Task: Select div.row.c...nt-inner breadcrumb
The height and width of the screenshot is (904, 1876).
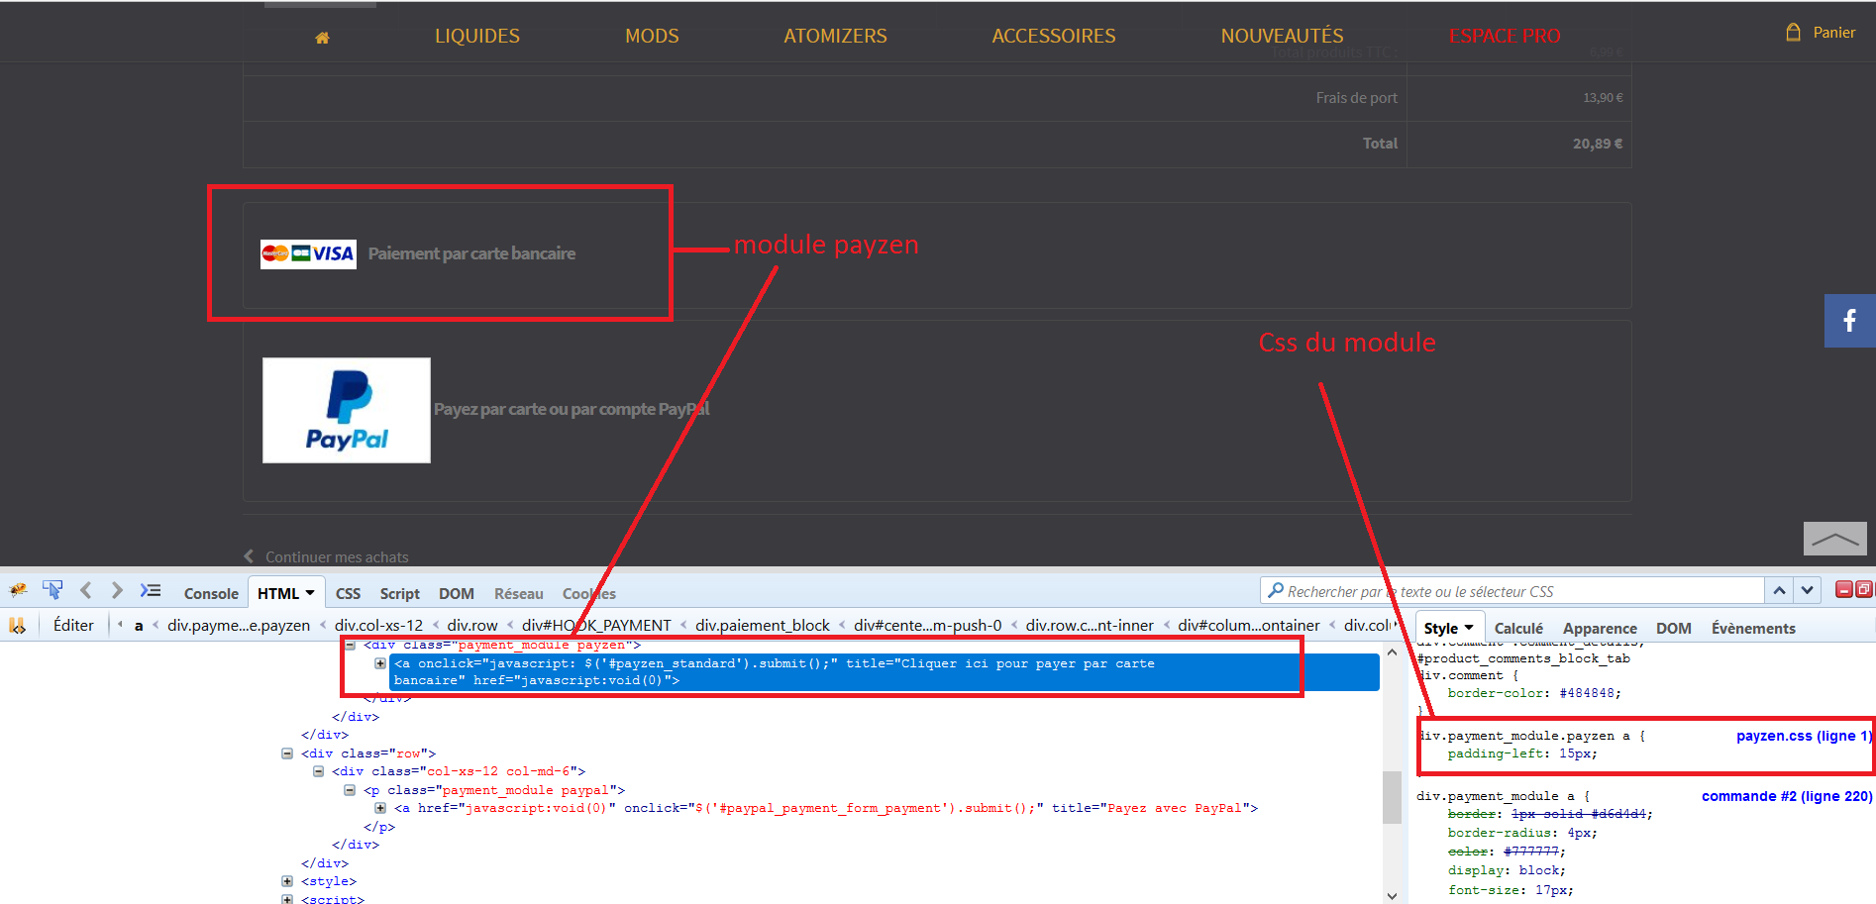Action: click(1090, 625)
